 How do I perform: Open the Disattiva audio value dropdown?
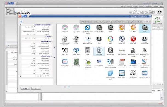click(x=28, y=71)
